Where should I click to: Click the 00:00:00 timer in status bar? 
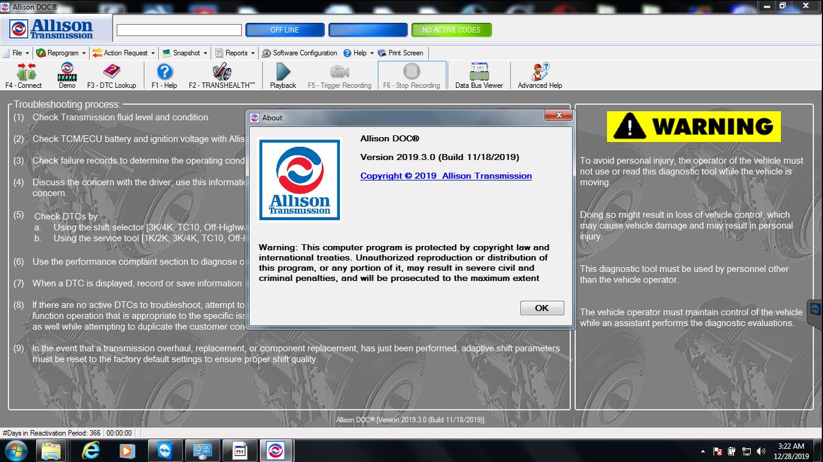click(x=119, y=433)
